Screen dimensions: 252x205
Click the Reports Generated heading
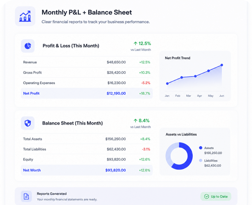click(x=52, y=194)
